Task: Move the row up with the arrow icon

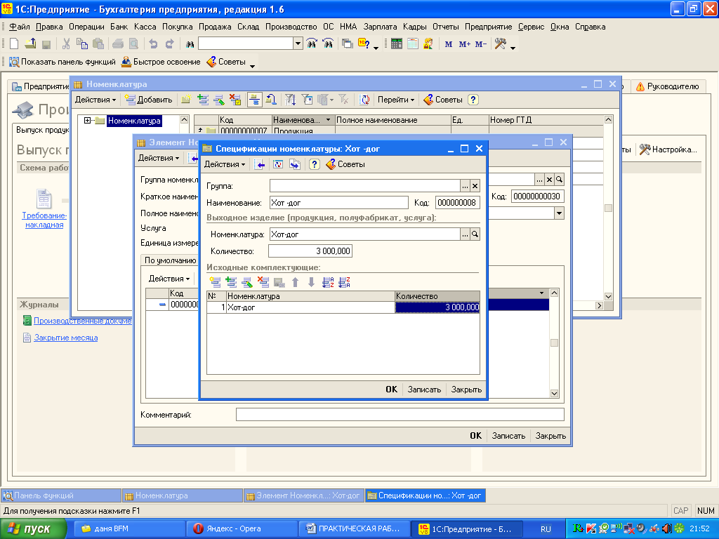Action: pyautogui.click(x=296, y=282)
